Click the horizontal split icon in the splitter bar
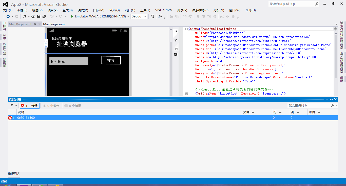The height and width of the screenshot is (186, 346). point(176,55)
